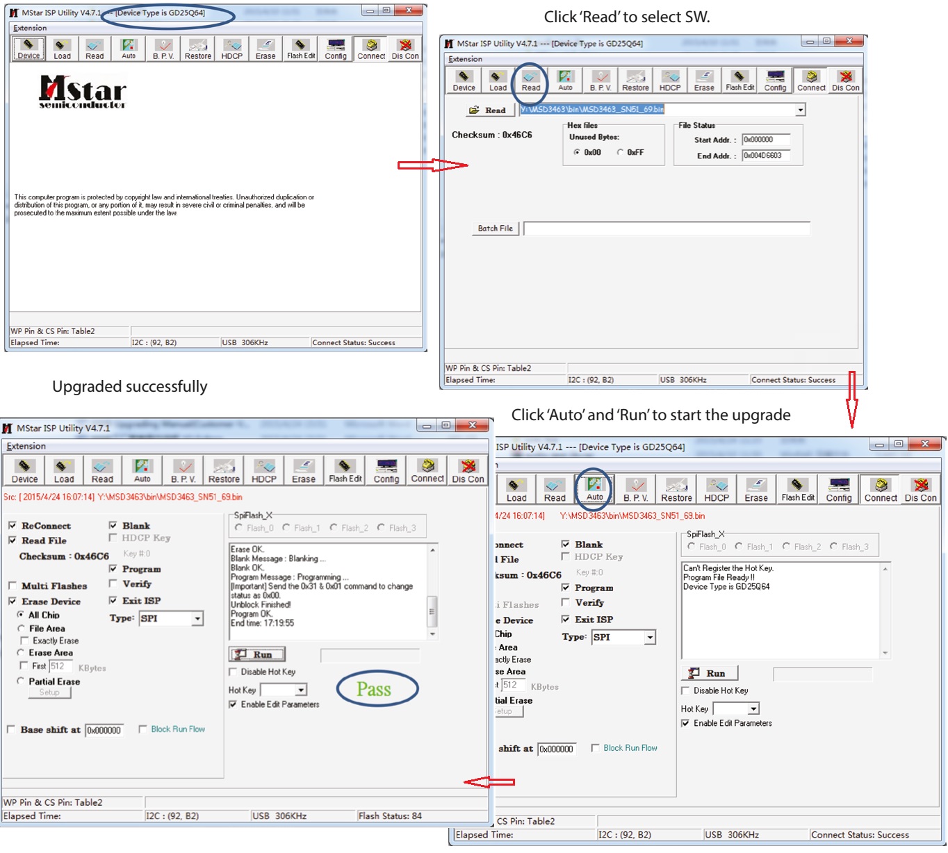The height and width of the screenshot is (853, 948).
Task: Click the empty Batch File path field
Action: click(x=667, y=229)
